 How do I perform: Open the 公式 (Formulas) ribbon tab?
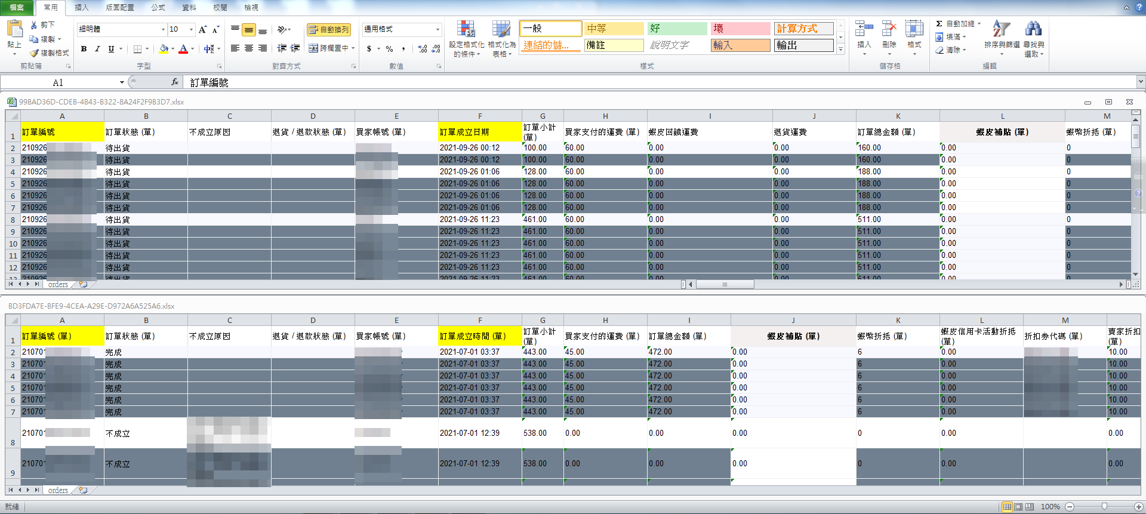click(158, 7)
